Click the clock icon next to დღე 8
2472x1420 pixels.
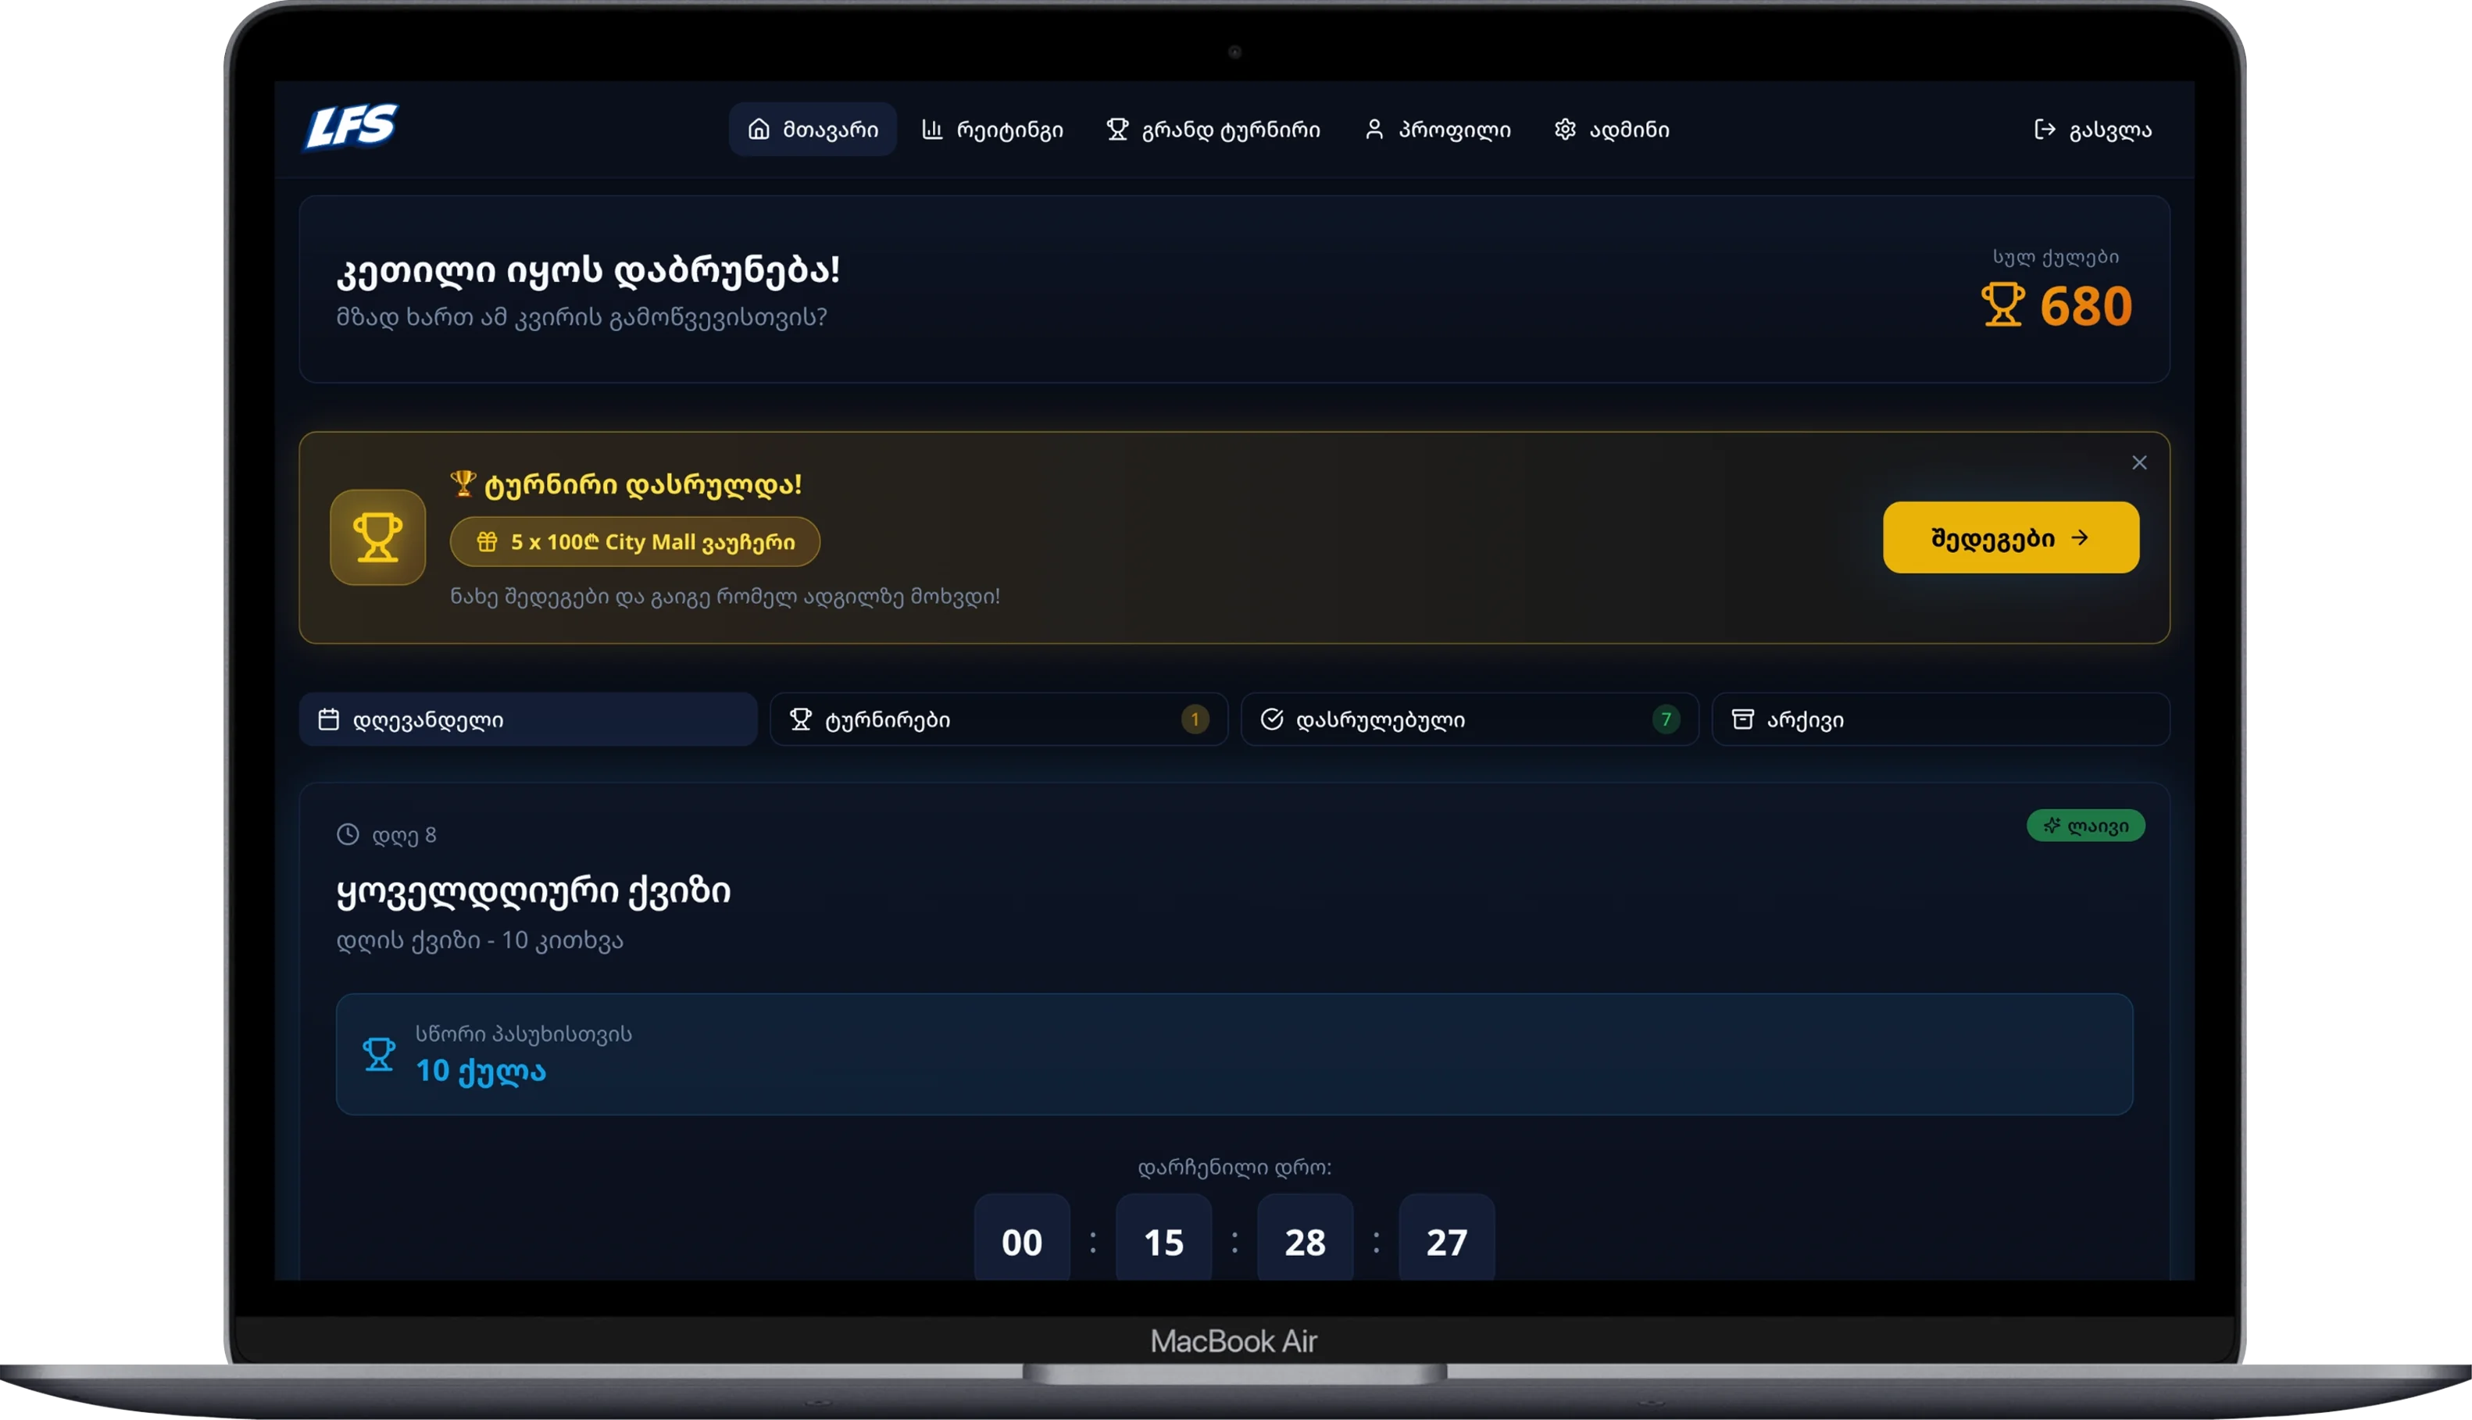point(348,835)
